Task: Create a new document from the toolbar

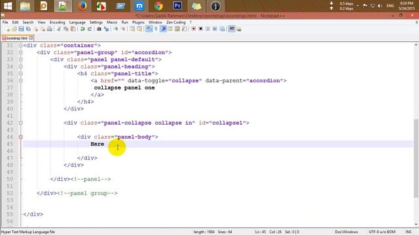Action: point(7,29)
